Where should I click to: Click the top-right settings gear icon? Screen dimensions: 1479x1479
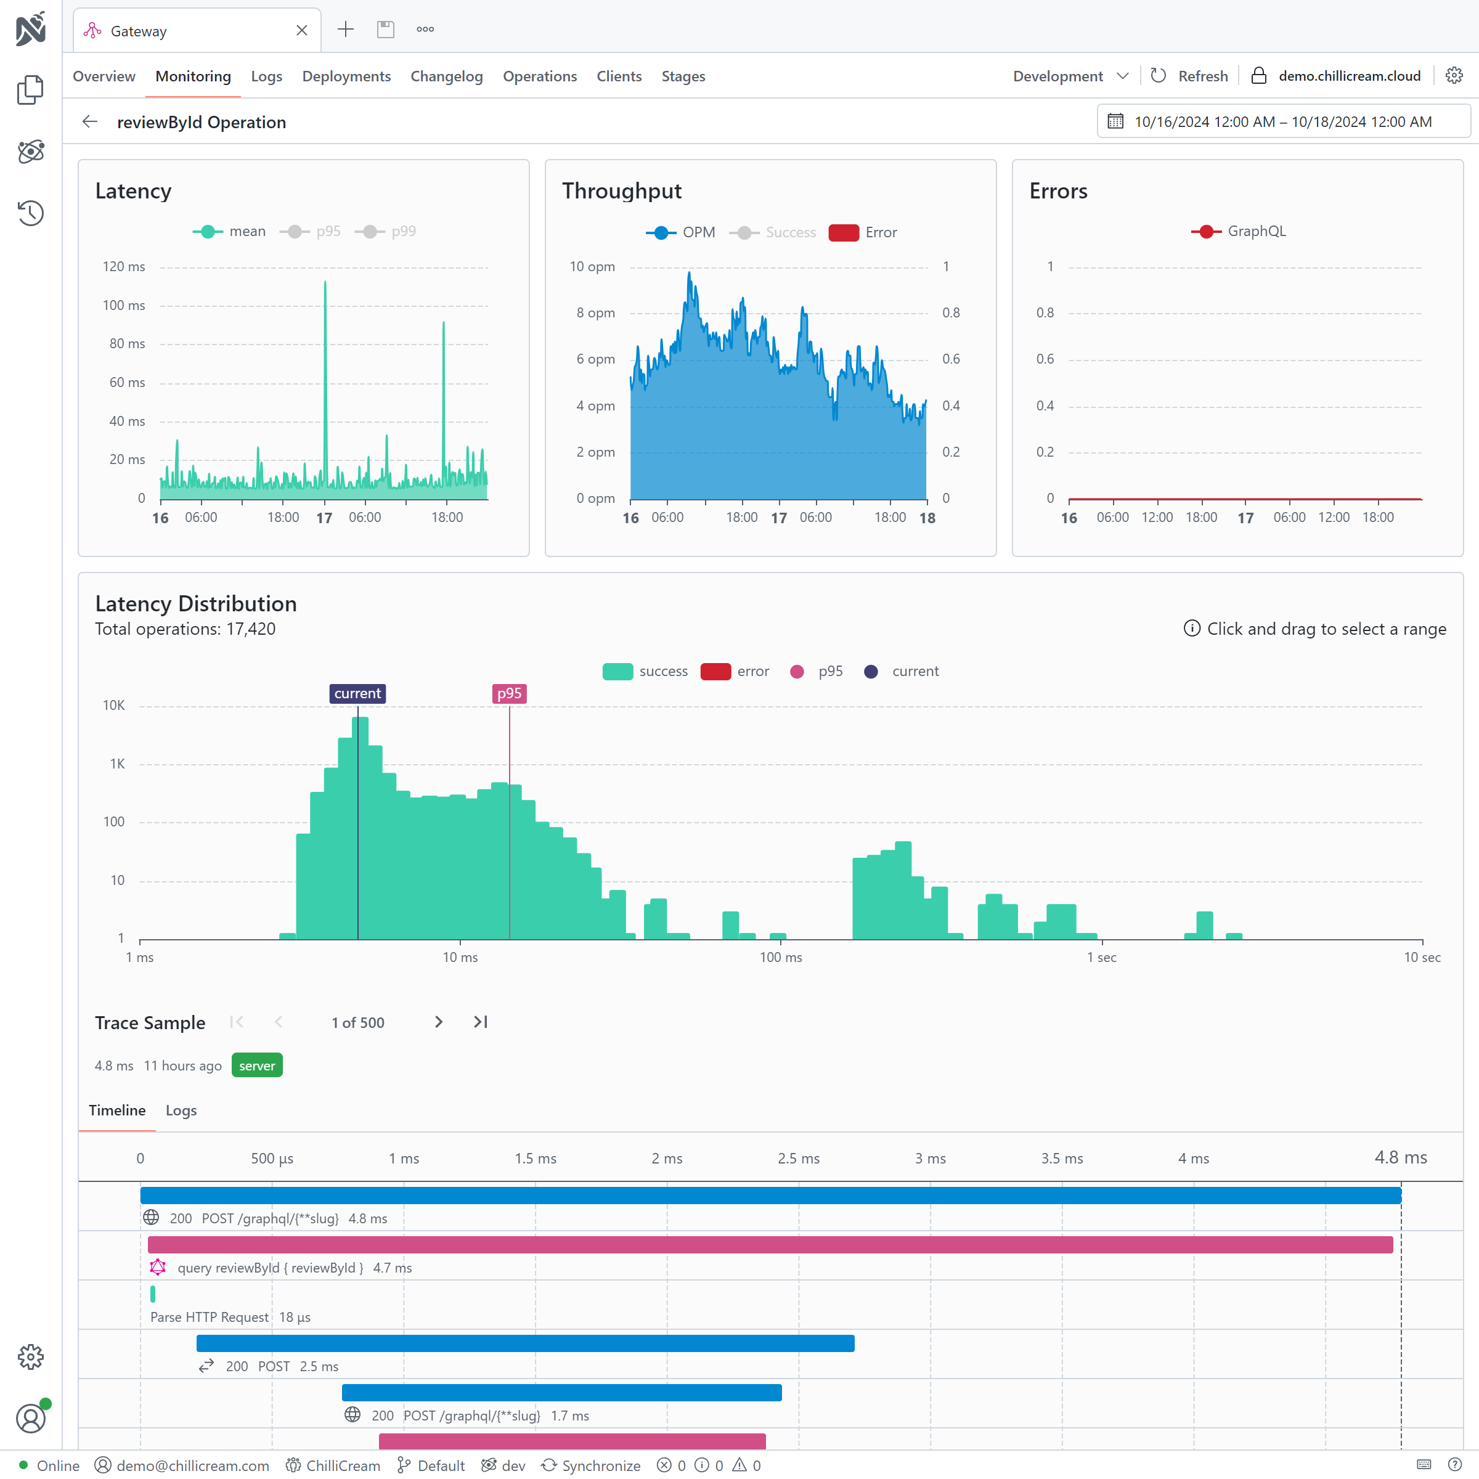[1454, 76]
